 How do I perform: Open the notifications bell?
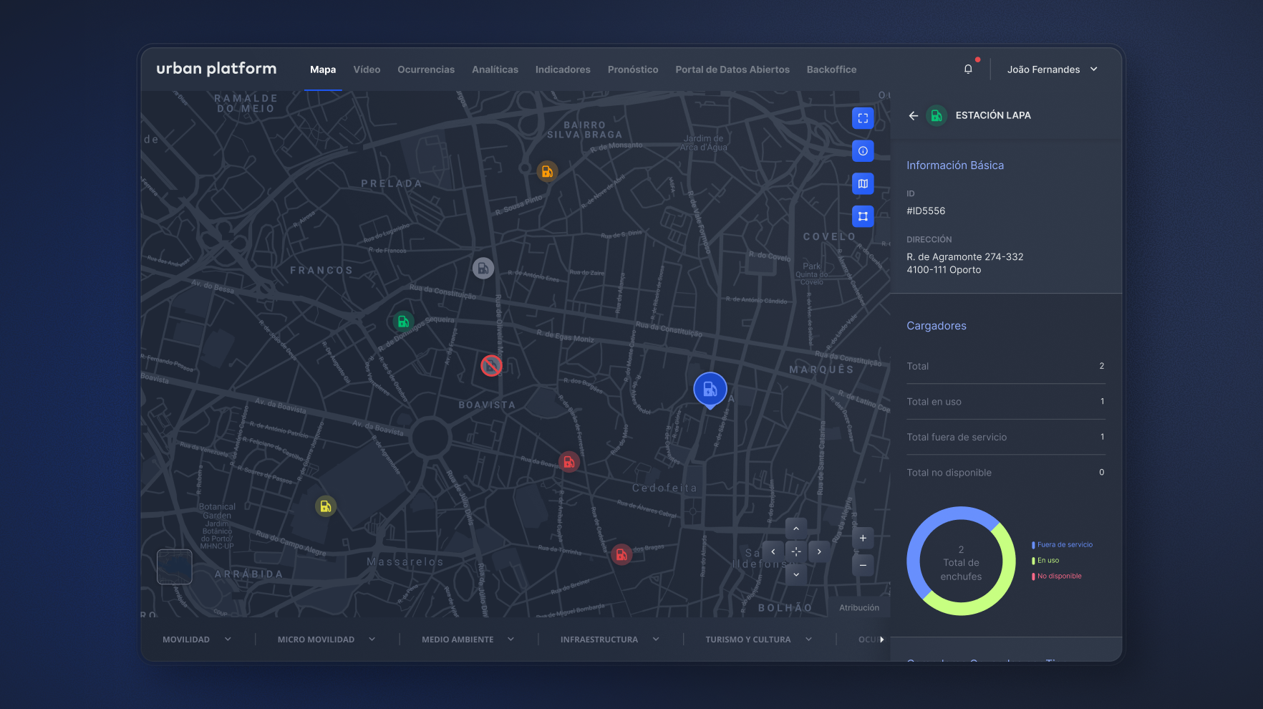click(968, 69)
